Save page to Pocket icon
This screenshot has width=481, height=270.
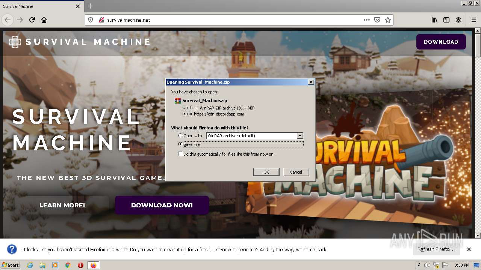(x=377, y=20)
